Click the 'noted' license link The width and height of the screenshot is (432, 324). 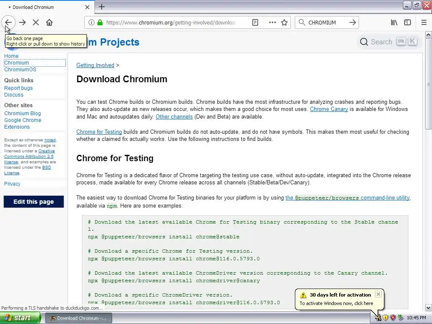click(50, 140)
